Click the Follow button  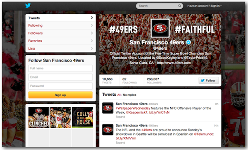click(209, 81)
